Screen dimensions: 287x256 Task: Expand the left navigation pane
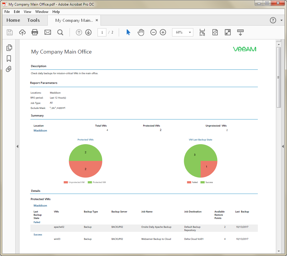click(17, 146)
